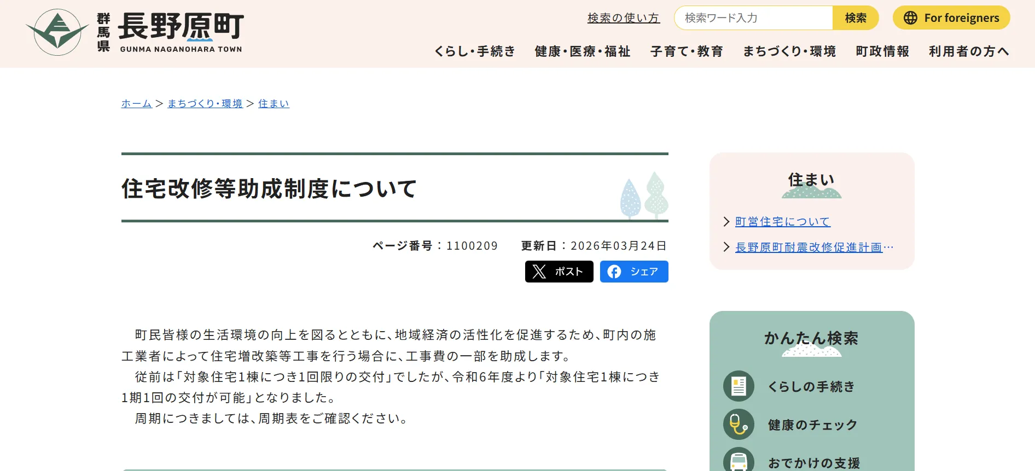Open the 利用者の方へ menu
Viewport: 1035px width, 471px height.
(969, 51)
